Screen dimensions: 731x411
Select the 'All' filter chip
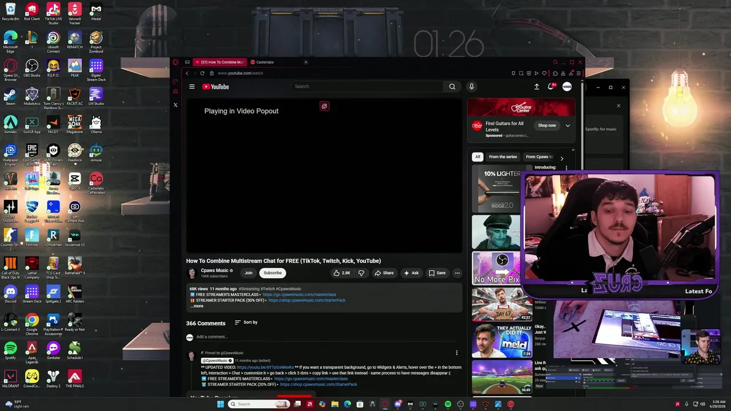477,157
